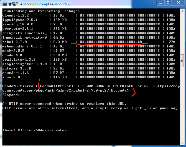The image size is (186, 147).
Task: Click the Downloading and Extracting Packages header
Action: click(x=41, y=11)
